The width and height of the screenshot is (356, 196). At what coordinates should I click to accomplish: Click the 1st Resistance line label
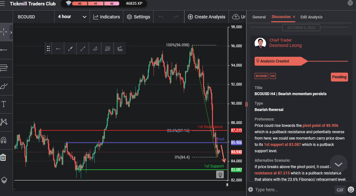coord(210,127)
